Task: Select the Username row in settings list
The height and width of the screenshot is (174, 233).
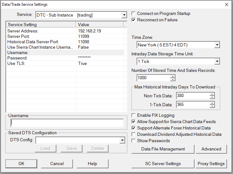Action: [x=65, y=52]
